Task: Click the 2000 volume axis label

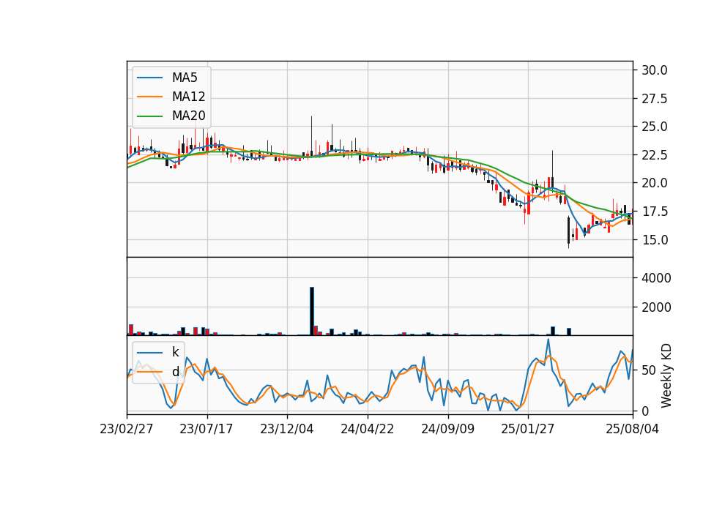Action: click(656, 307)
